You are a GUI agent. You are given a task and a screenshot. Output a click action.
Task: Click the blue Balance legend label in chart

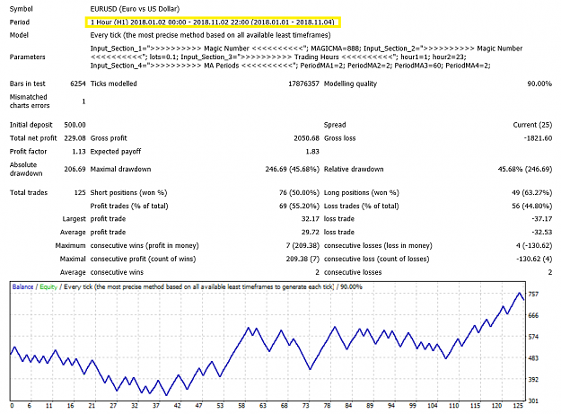pos(22,287)
